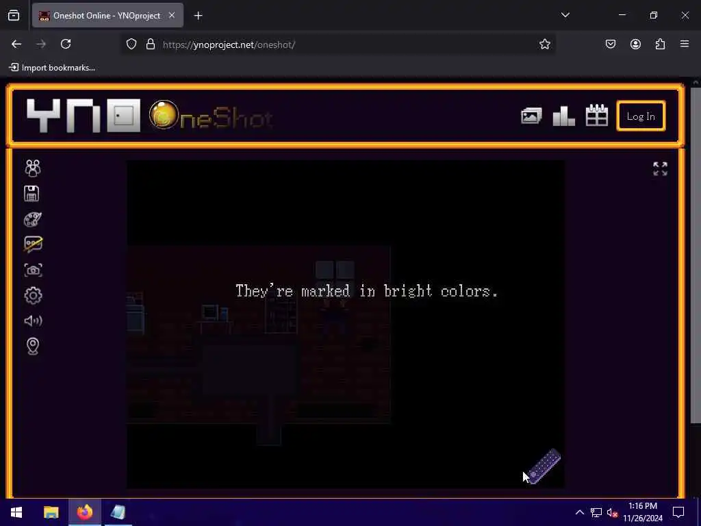Click Import bookmarks link
The width and height of the screenshot is (701, 526).
[52, 68]
